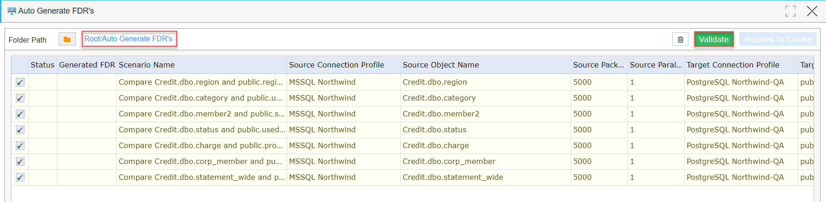Uncheck the Credit.dbo.region row checkbox
826x202 pixels.
[x=20, y=82]
